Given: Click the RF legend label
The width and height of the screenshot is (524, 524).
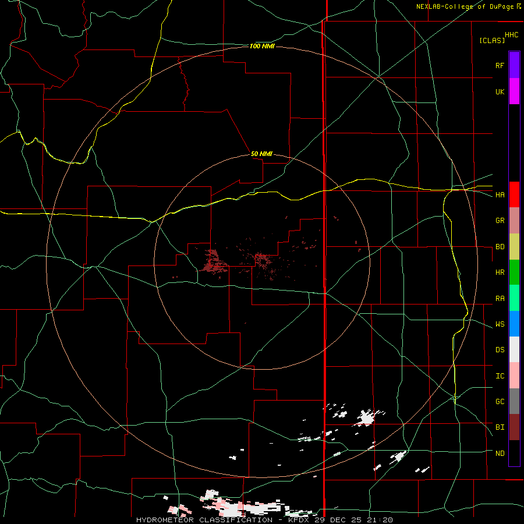Looking at the screenshot, I should (x=500, y=65).
